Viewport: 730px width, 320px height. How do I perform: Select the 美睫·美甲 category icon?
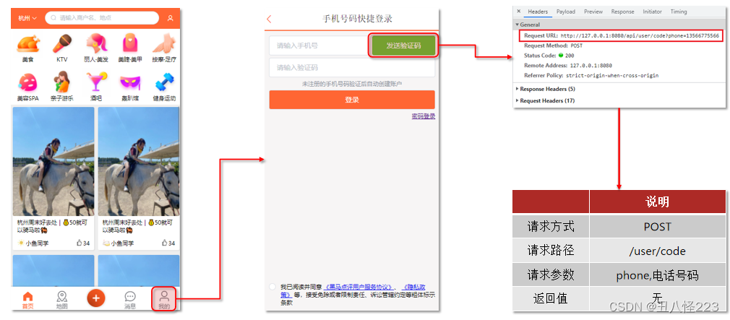(x=130, y=44)
